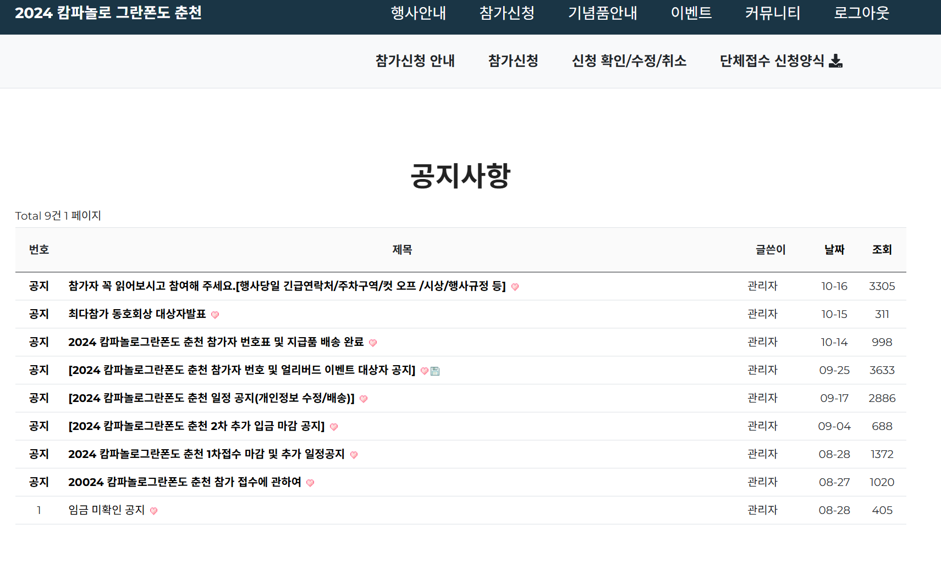Screen dimensions: 941x570
Task: Click the Total 9건 1 페이지 text
Action: click(58, 216)
